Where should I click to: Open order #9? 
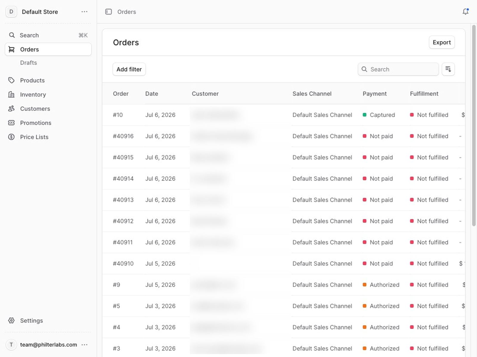click(284, 285)
